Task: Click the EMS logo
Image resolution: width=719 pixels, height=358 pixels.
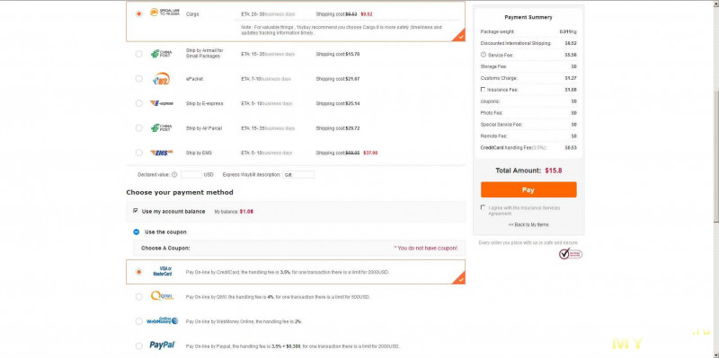Action: click(x=162, y=153)
